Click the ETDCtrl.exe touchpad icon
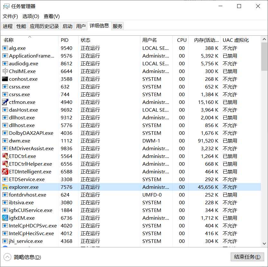 [x=5, y=156]
